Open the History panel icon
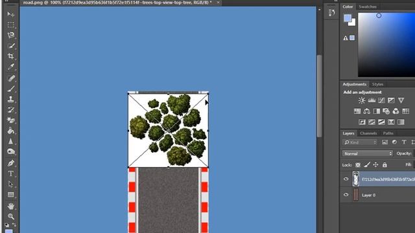The image size is (415, 233). click(331, 12)
